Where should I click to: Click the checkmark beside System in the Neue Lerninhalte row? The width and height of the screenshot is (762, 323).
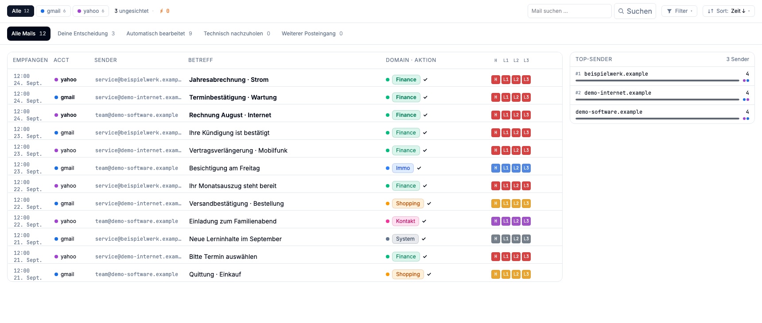point(424,239)
